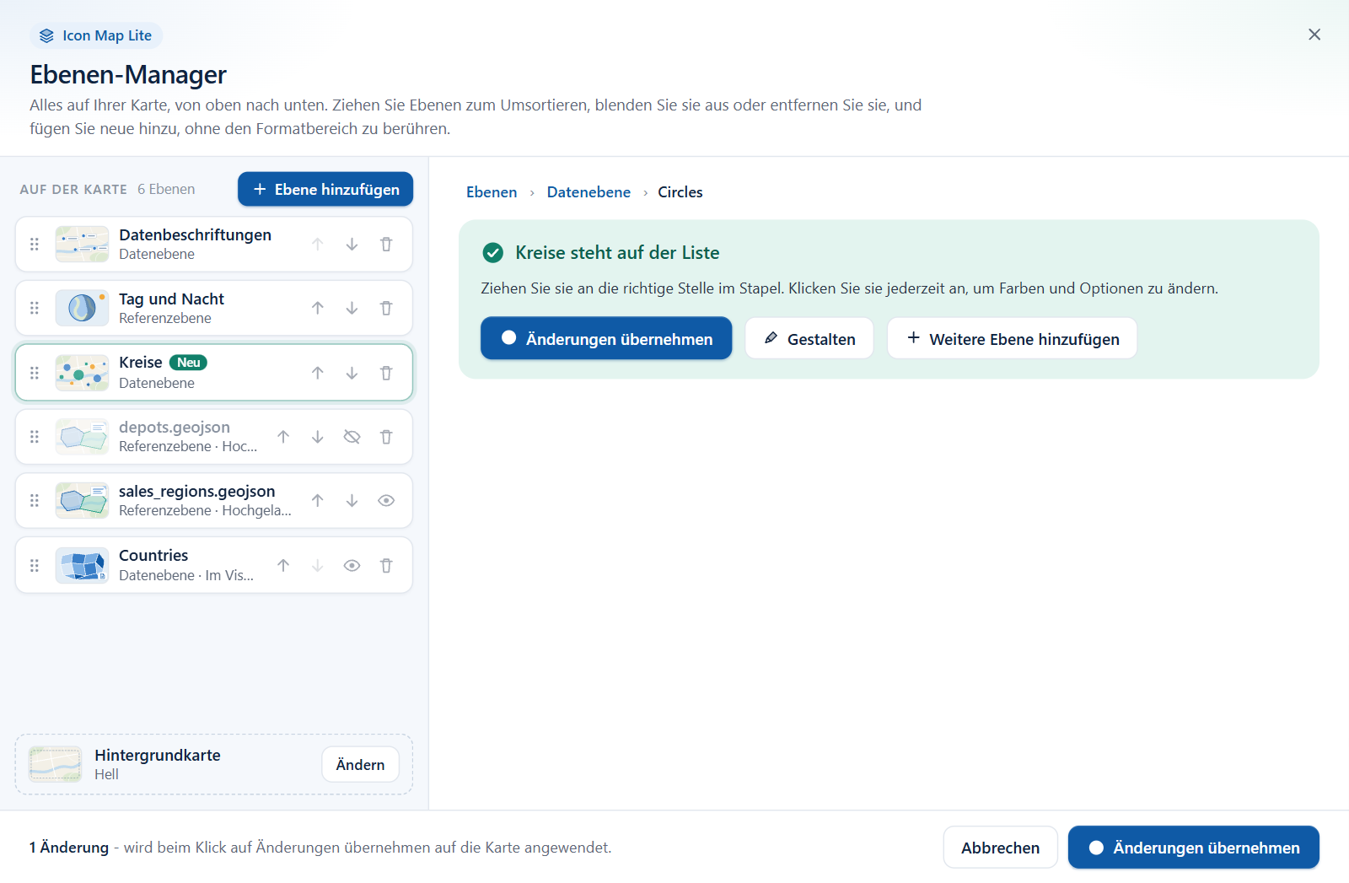
Task: Click Ebene hinzufügen button
Action: (325, 189)
